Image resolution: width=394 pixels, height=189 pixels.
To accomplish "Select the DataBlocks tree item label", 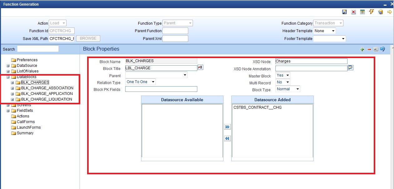I will tap(27, 77).
